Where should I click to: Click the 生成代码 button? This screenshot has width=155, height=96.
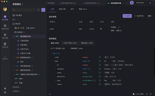coord(139,16)
